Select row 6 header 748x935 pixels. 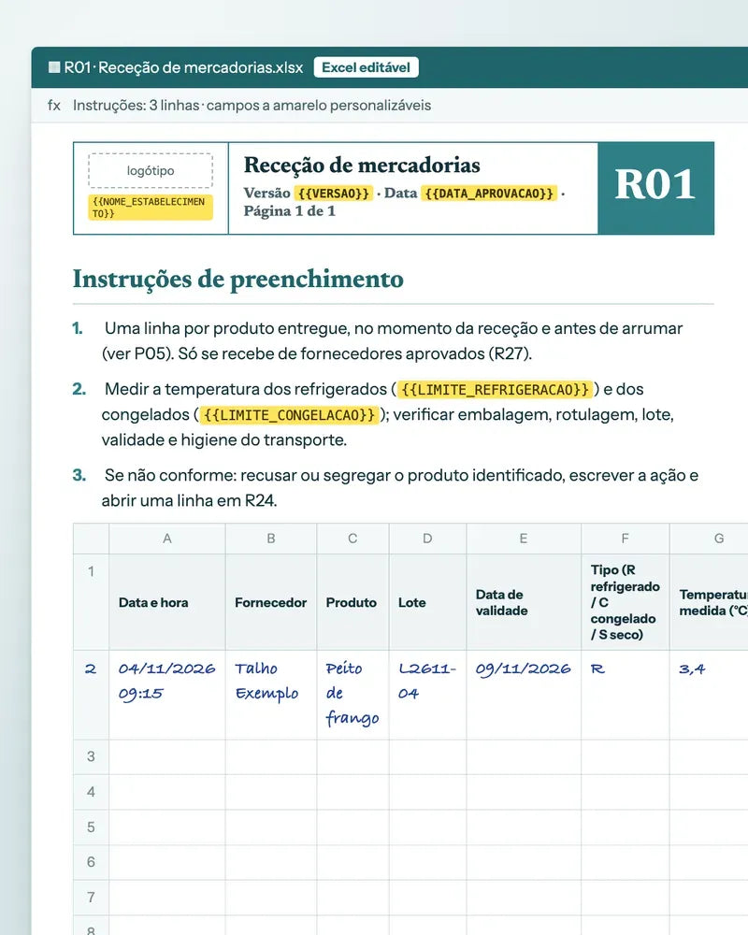92,862
